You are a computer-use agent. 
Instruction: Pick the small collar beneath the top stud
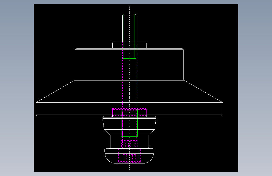click(129, 45)
